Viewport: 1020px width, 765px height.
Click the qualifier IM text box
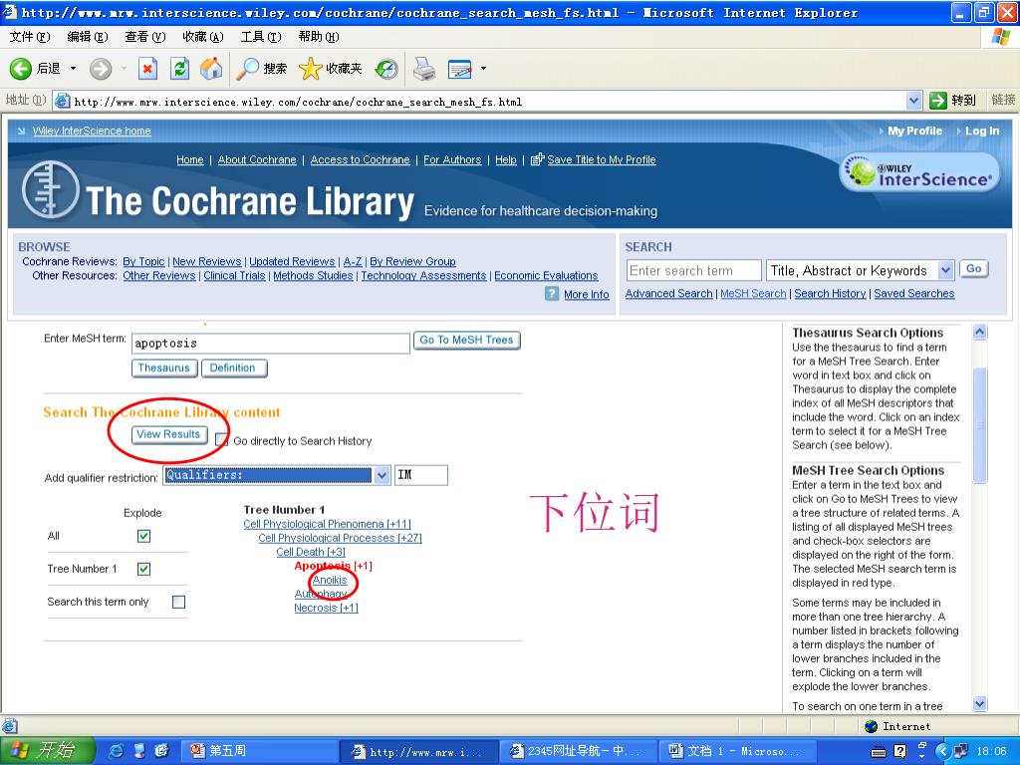[421, 475]
